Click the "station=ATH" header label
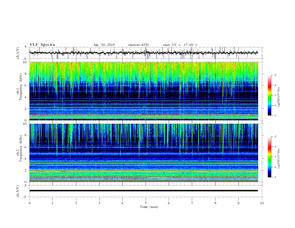 (x=138, y=45)
